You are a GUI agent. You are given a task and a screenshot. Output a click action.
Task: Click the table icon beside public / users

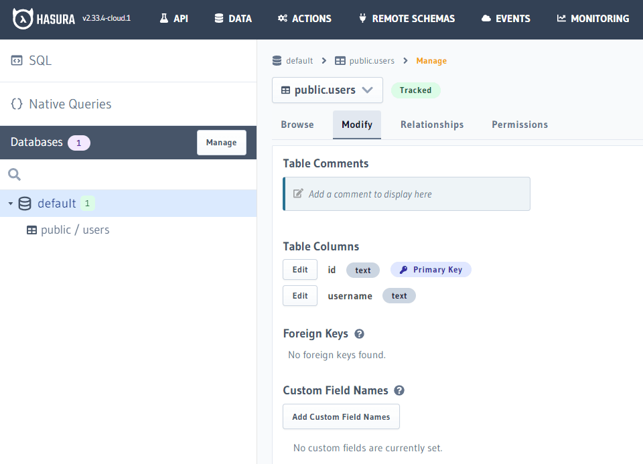coord(31,230)
